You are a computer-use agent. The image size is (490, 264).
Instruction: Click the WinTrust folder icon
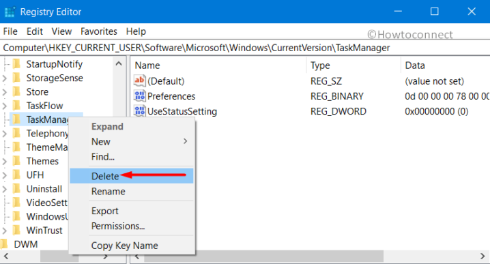click(x=16, y=231)
